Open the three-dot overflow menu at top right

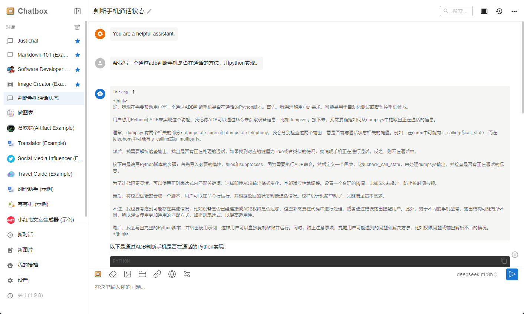(514, 11)
